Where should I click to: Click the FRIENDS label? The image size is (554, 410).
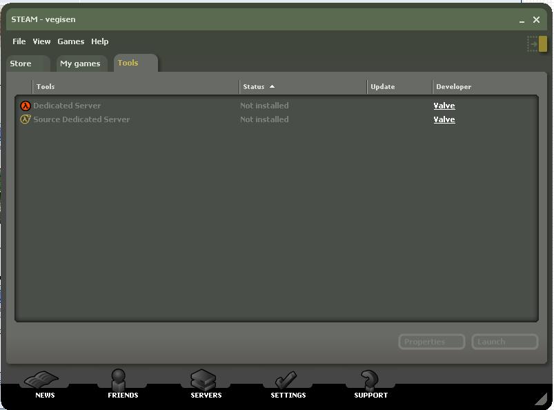tap(123, 395)
